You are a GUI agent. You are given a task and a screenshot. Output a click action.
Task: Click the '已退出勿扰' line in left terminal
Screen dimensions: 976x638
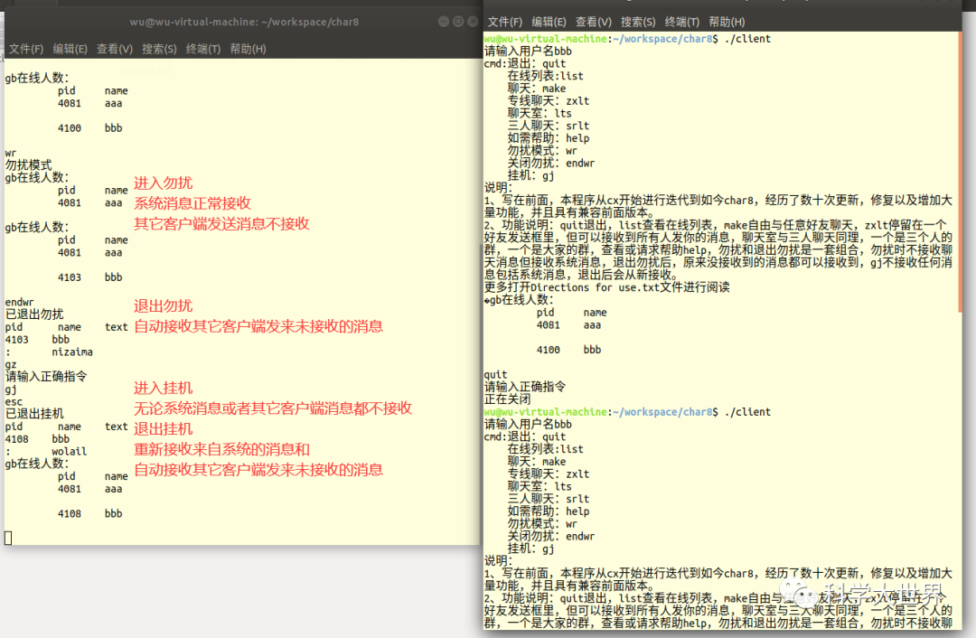click(x=34, y=314)
